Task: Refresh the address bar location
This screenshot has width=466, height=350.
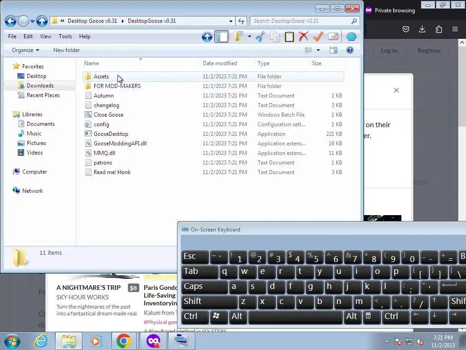Action: click(x=241, y=21)
